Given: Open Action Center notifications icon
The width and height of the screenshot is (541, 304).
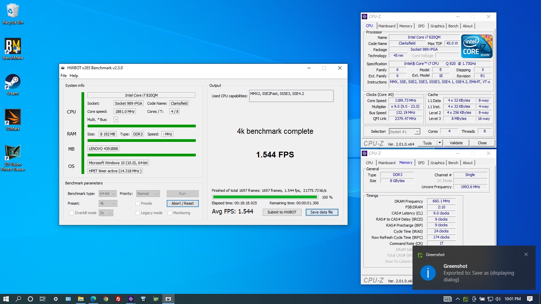Looking at the screenshot, I should (x=530, y=299).
